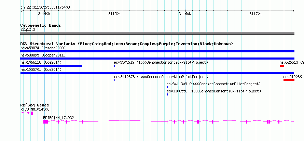The width and height of the screenshot is (304, 141).
Task: Click the 22q12.3 band label
Action: click(28, 30)
